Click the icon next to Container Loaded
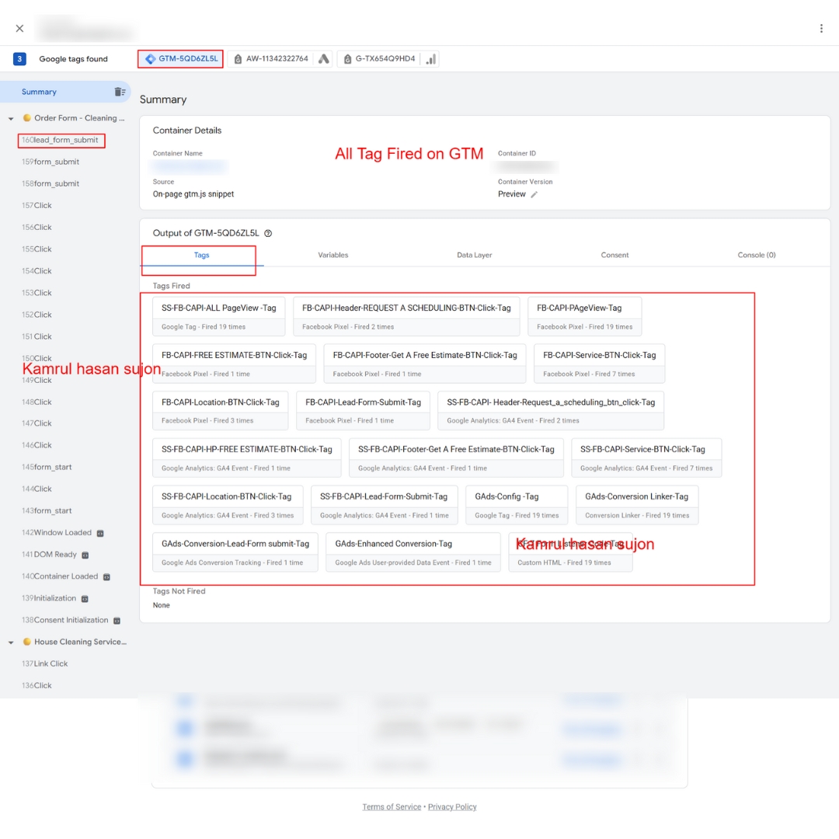This screenshot has width=839, height=839. [x=106, y=577]
